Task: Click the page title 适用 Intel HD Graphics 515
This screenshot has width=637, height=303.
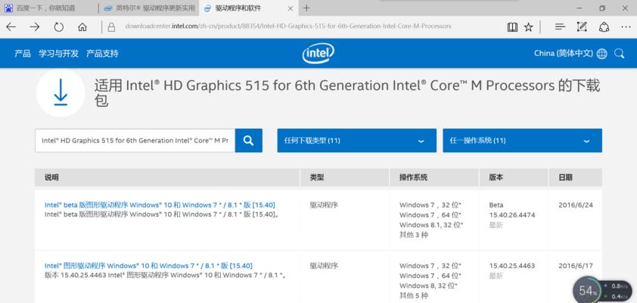Action: pyautogui.click(x=347, y=93)
